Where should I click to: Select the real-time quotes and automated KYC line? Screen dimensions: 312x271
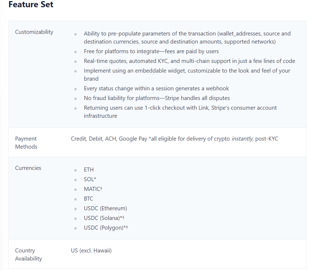coord(189,61)
